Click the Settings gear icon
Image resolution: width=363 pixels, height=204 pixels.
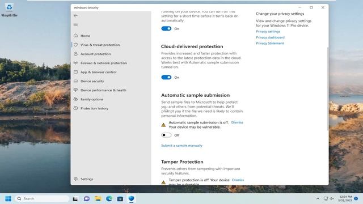click(75, 179)
